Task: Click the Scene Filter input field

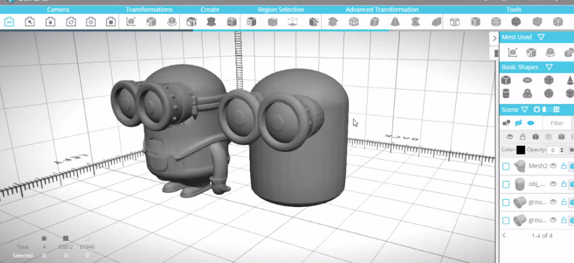Action: [556, 123]
